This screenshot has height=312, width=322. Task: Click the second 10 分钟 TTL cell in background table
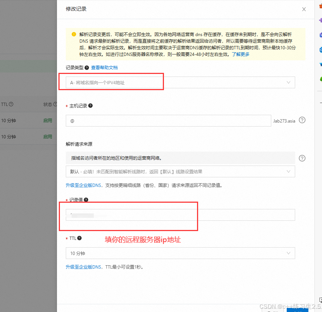(x=8, y=136)
